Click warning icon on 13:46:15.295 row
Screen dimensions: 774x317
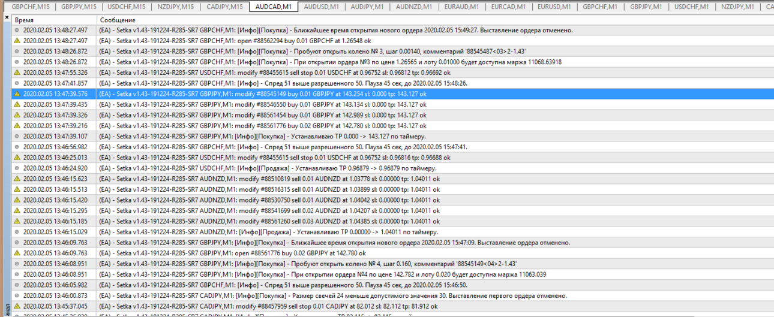pyautogui.click(x=17, y=211)
